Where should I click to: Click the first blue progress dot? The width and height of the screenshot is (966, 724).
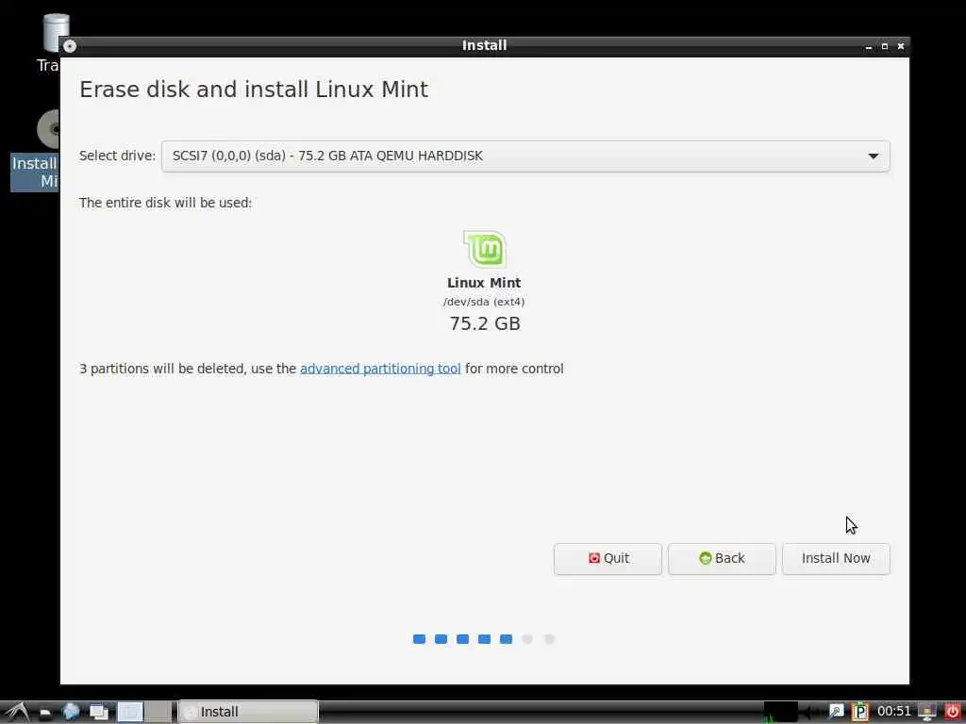click(x=419, y=639)
